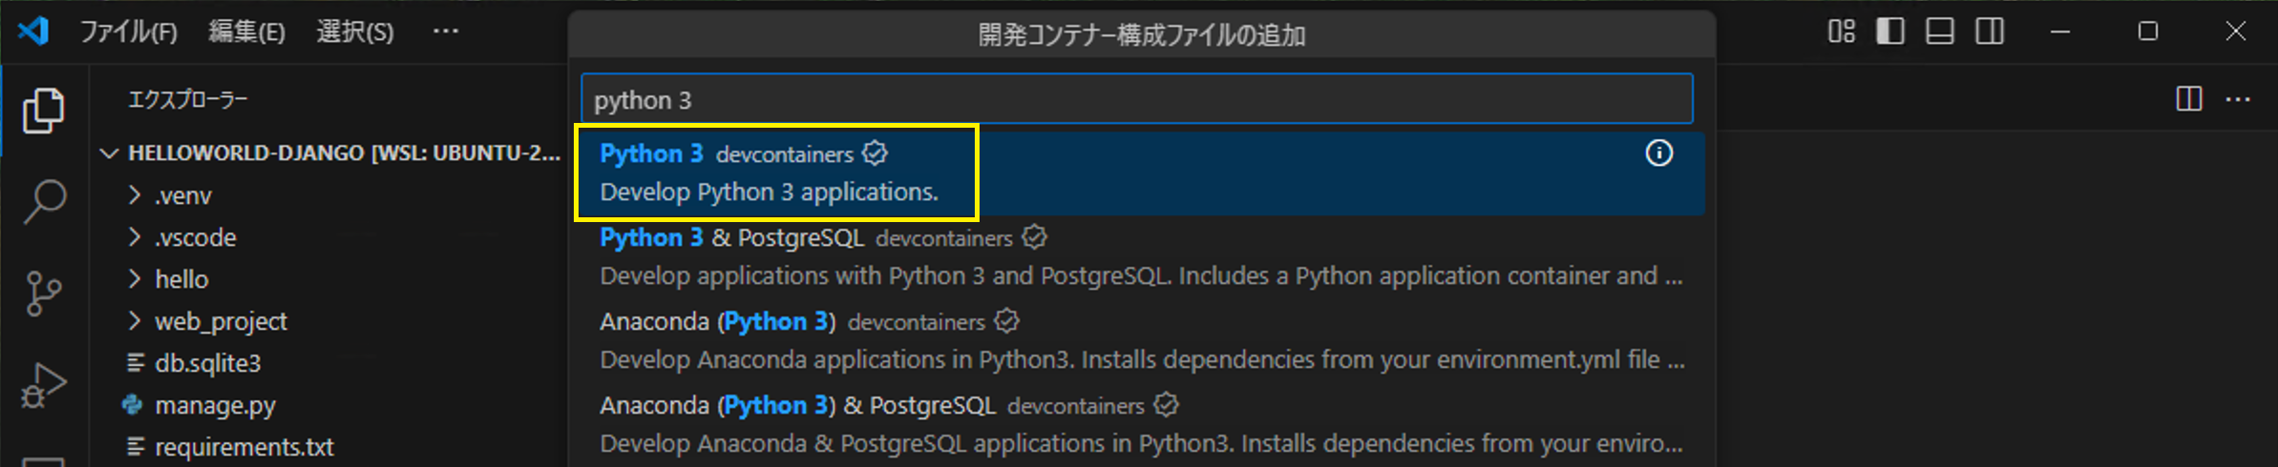Open the overflow menu after 選択(S)

tap(446, 31)
